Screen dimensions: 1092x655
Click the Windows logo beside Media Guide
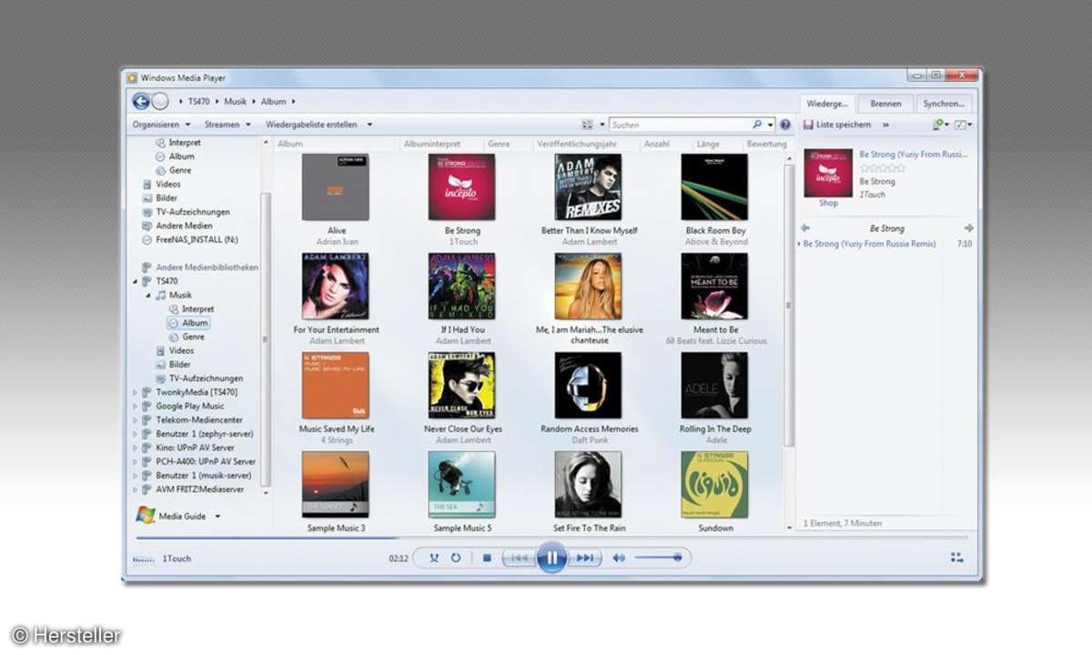pyautogui.click(x=146, y=515)
